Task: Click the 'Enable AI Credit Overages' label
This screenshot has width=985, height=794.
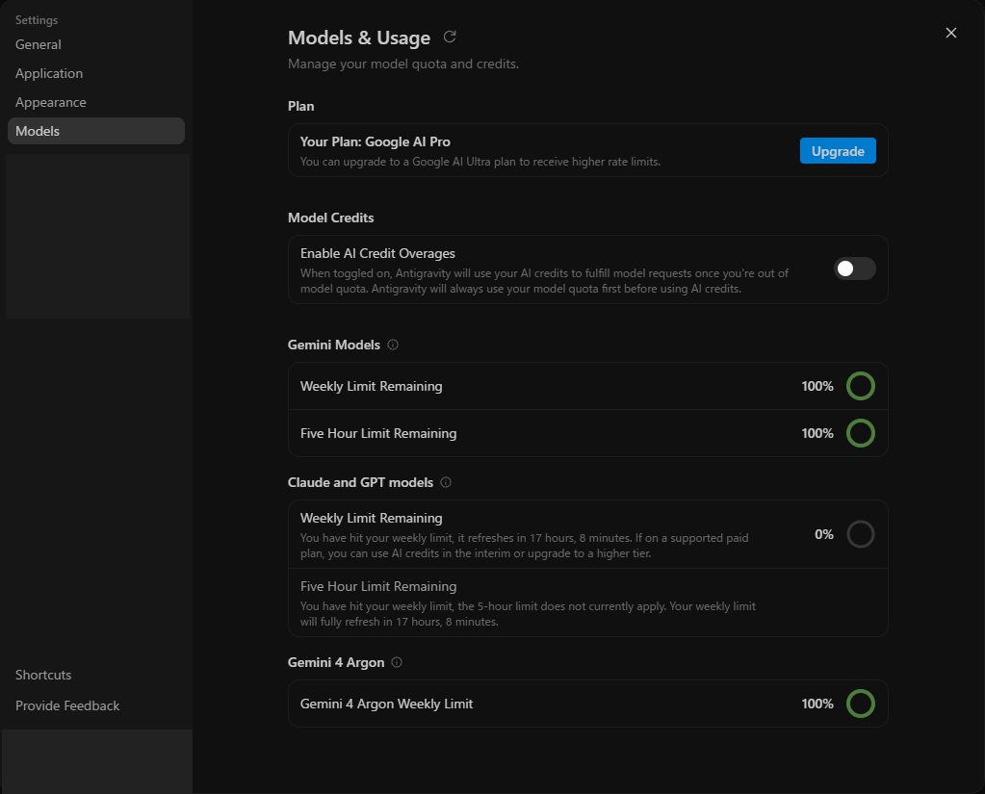Action: [377, 253]
